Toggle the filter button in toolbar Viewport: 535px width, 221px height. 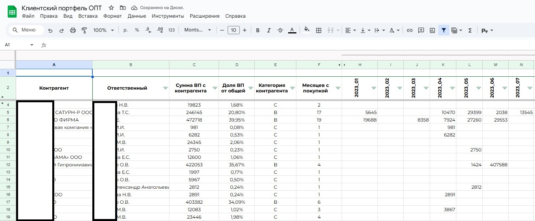444,30
